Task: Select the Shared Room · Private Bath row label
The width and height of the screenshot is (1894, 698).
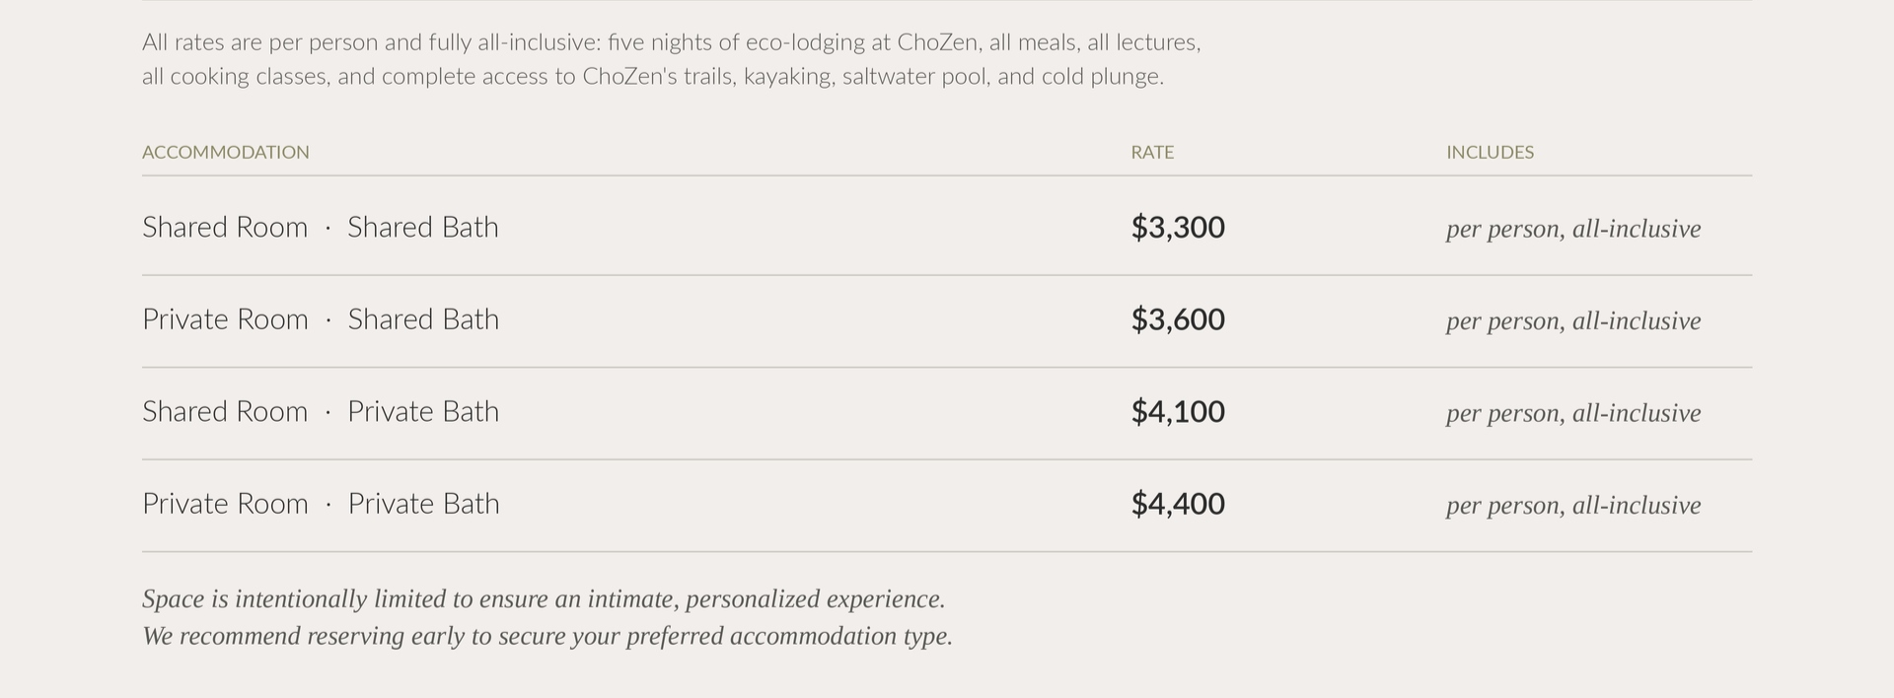Action: tap(320, 411)
